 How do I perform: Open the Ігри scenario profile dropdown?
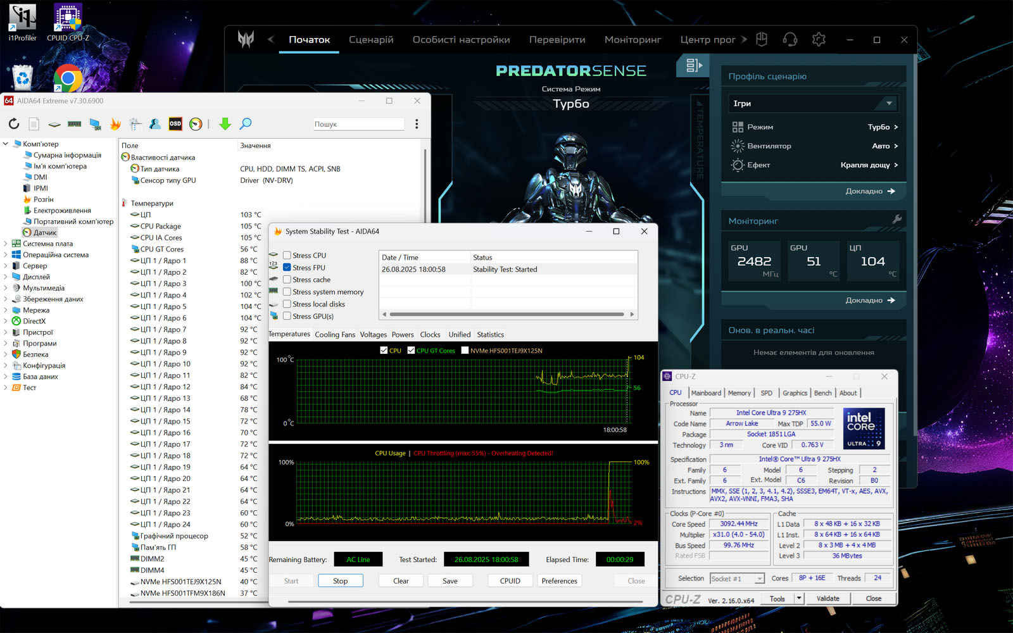[813, 103]
